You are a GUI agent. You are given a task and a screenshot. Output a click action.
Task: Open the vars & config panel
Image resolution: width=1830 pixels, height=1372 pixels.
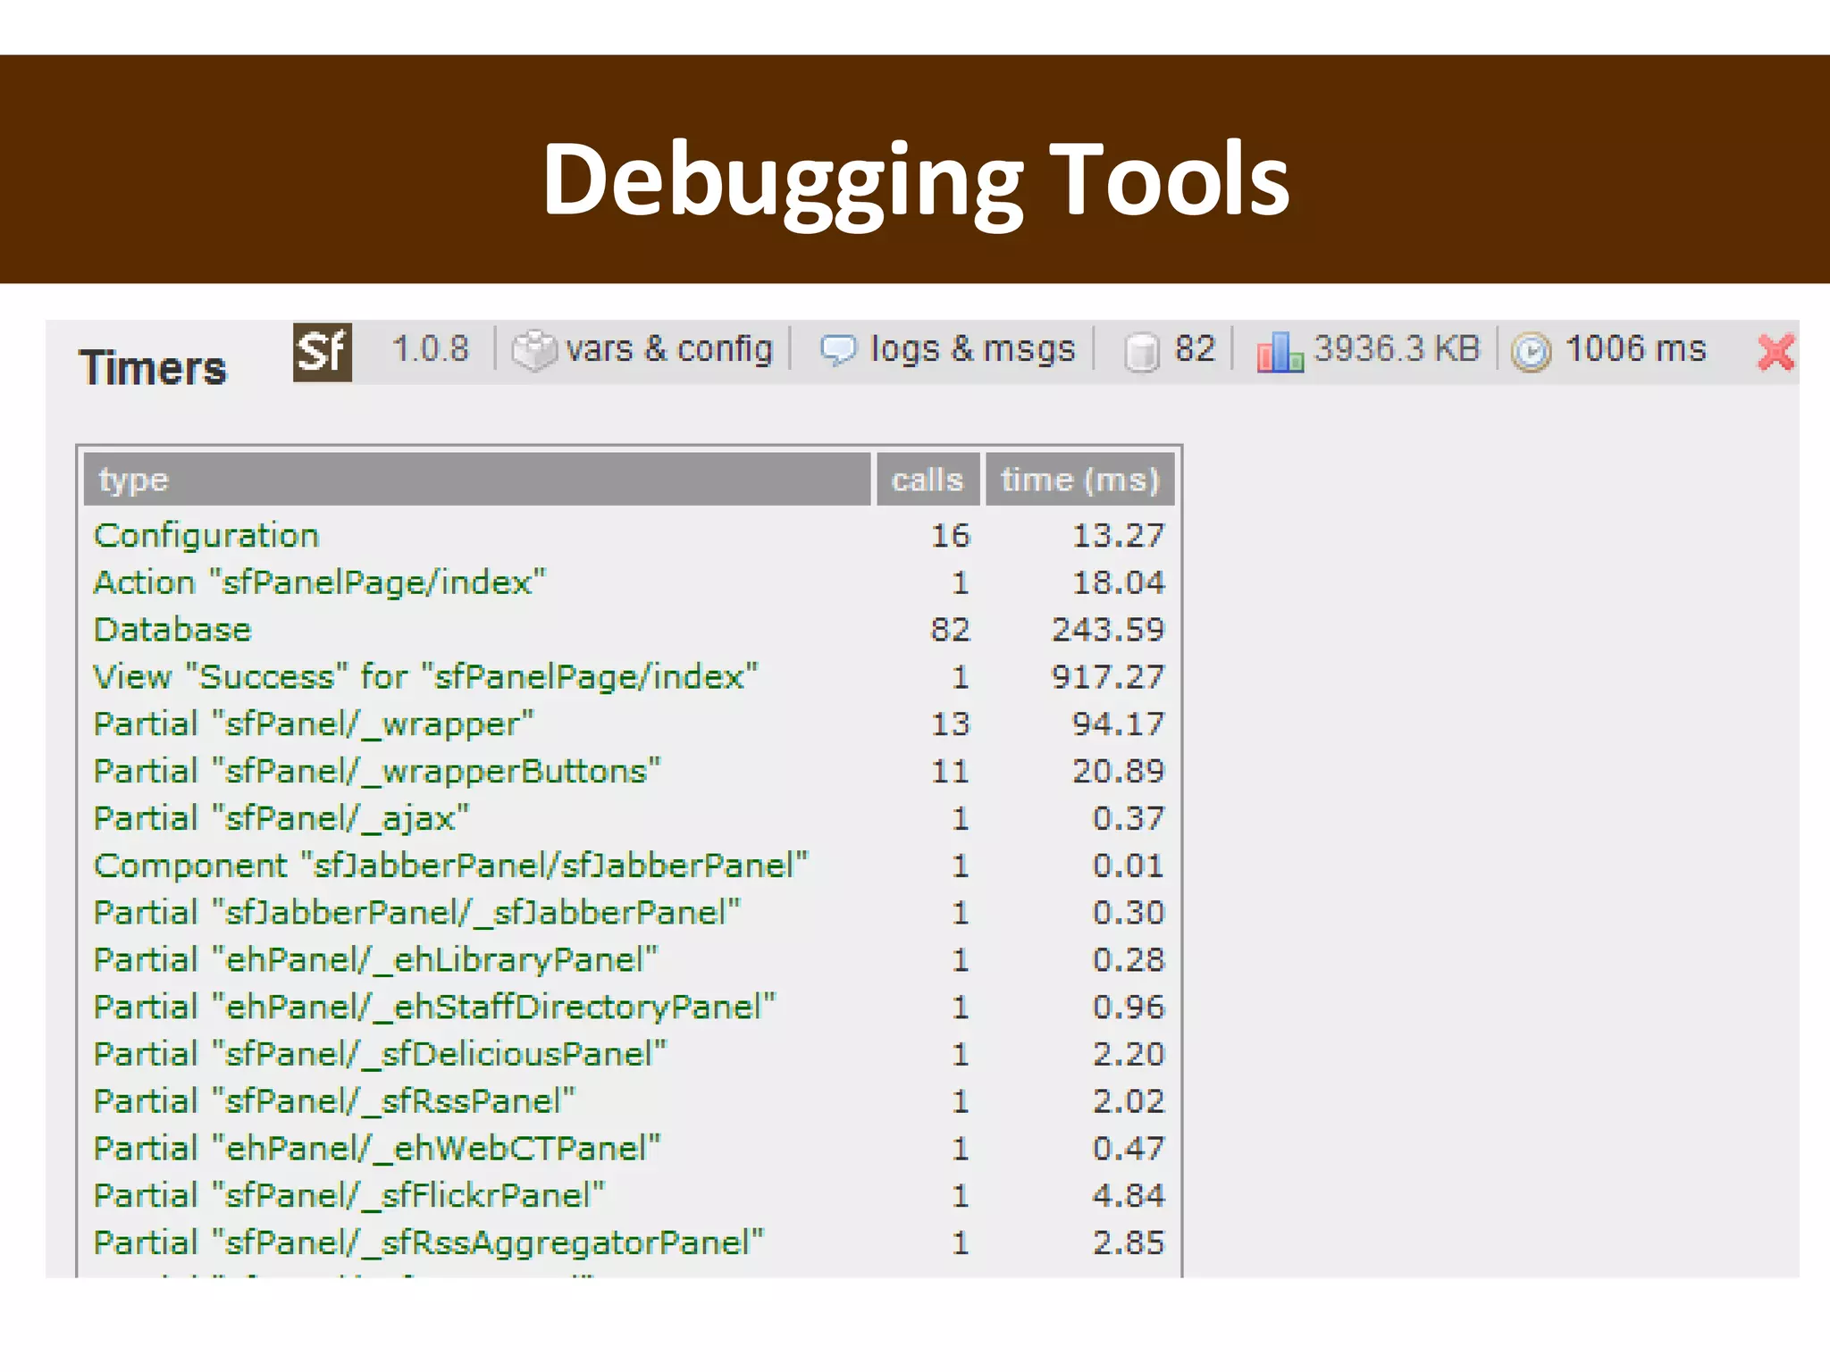click(x=668, y=348)
